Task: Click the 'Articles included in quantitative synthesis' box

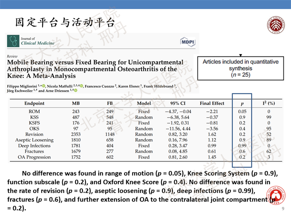Action: 240,68
